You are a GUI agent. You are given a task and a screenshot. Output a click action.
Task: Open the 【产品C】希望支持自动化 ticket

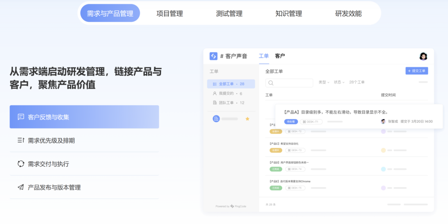[x=283, y=143]
